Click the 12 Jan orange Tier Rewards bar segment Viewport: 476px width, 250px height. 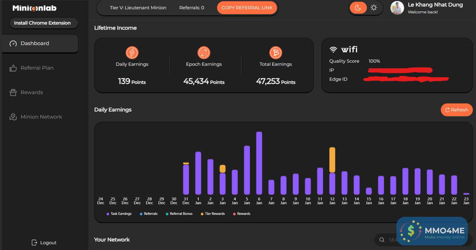pyautogui.click(x=332, y=160)
